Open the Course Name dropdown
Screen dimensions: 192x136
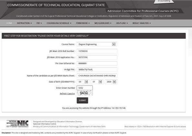click(x=97, y=44)
